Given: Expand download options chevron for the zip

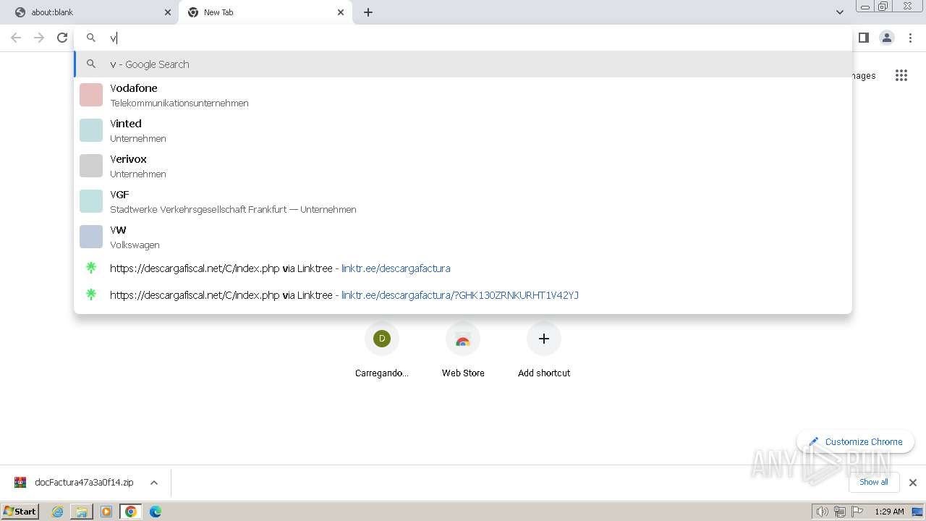Looking at the screenshot, I should pyautogui.click(x=153, y=483).
